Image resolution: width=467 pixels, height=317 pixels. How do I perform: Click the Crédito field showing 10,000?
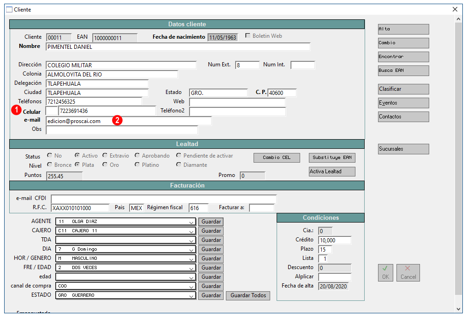click(x=335, y=240)
